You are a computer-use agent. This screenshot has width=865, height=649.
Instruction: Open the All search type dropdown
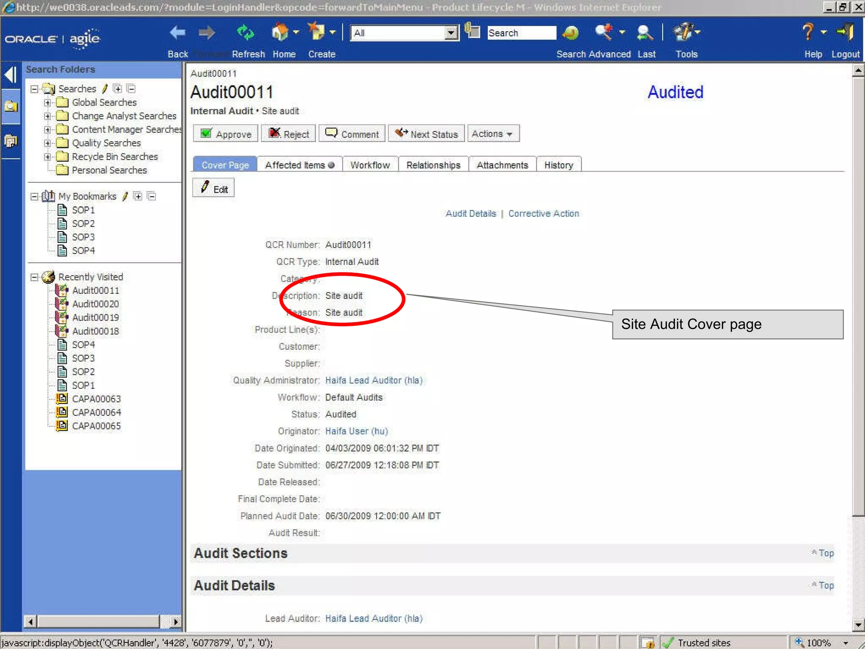(x=451, y=33)
